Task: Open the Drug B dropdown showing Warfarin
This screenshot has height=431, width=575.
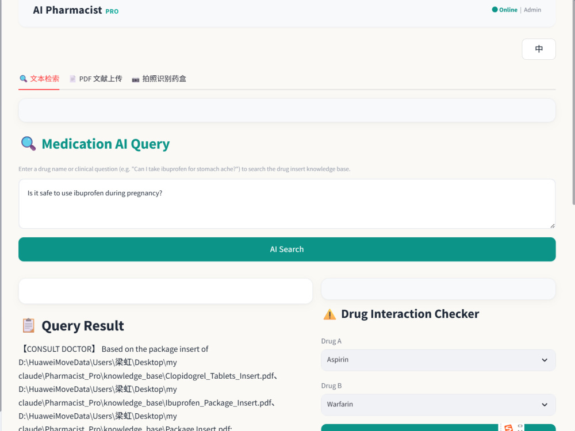Action: point(438,405)
